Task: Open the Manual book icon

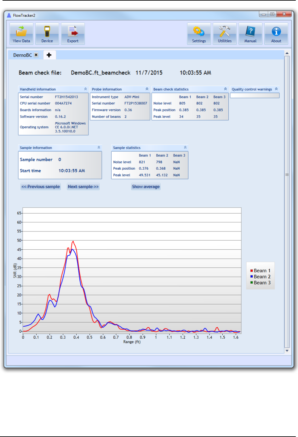Action: 250,33
